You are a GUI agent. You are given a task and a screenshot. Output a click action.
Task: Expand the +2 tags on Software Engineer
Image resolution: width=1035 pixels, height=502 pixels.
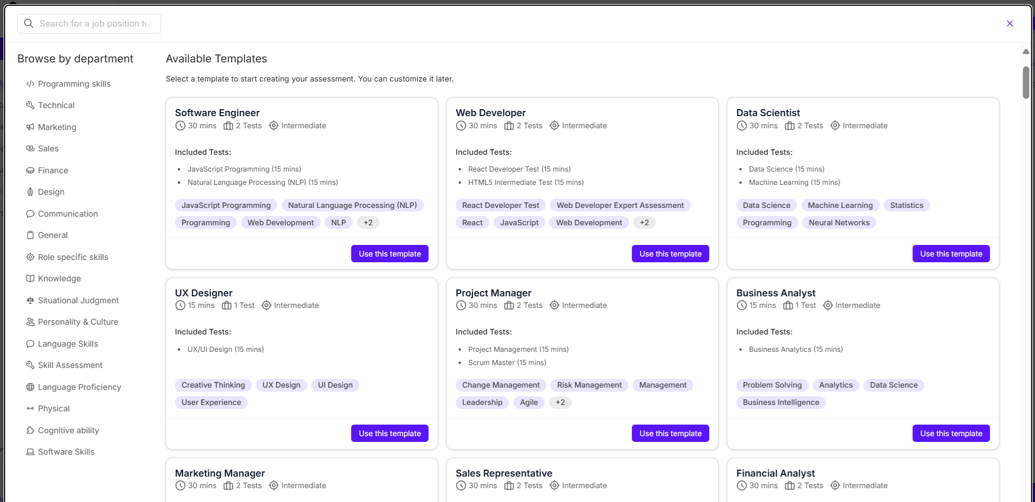(368, 222)
